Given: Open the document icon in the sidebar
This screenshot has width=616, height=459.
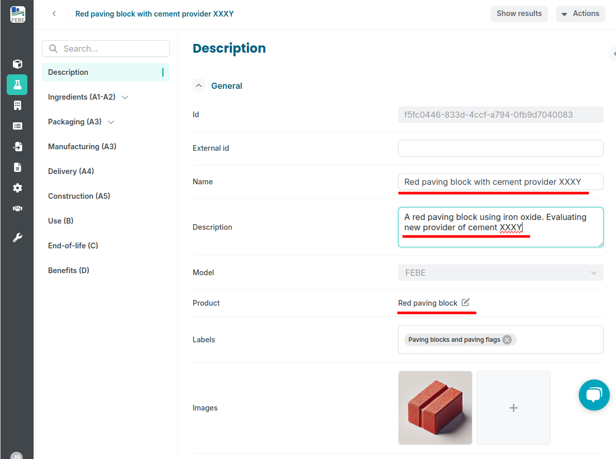Looking at the screenshot, I should tap(17, 167).
